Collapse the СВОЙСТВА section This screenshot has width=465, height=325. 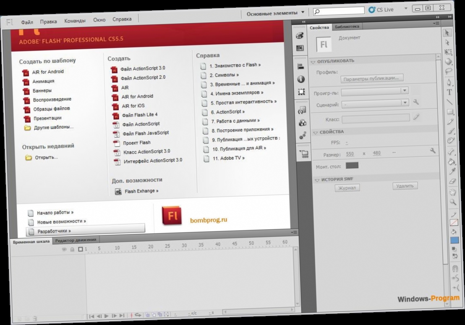pyautogui.click(x=316, y=132)
